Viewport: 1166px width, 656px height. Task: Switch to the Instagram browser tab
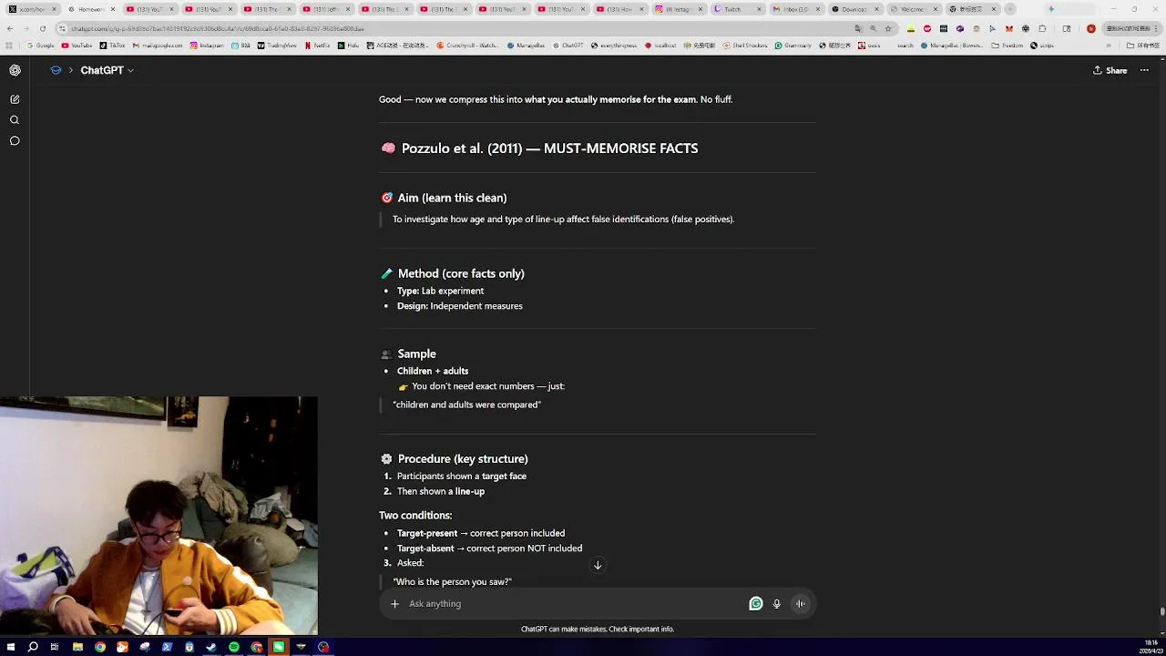pos(679,9)
